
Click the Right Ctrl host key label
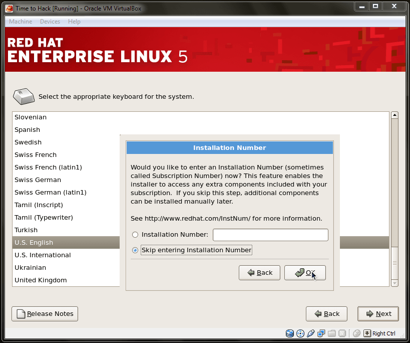383,333
